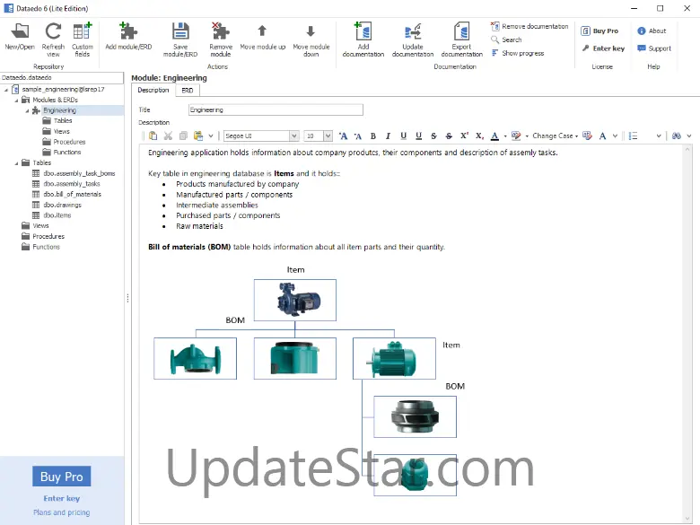Click the large Buy Pro button
The image size is (700, 525).
pyautogui.click(x=62, y=477)
